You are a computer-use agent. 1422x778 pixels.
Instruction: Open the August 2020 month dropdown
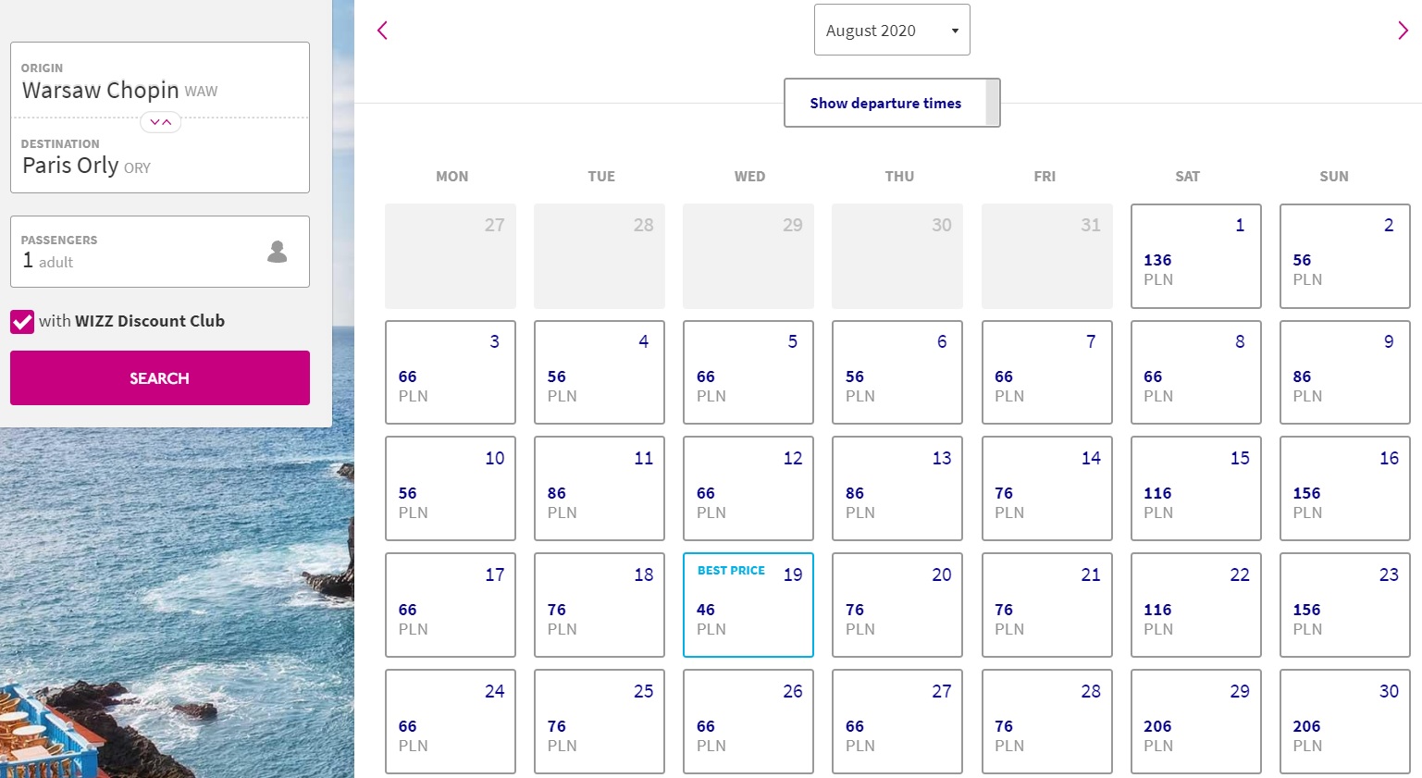coord(892,30)
